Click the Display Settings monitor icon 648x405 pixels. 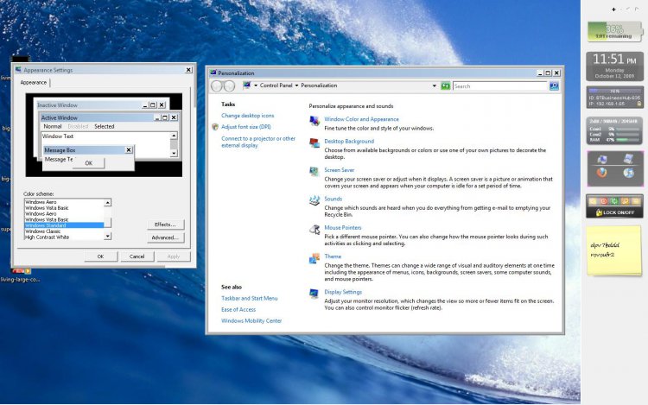pyautogui.click(x=314, y=294)
